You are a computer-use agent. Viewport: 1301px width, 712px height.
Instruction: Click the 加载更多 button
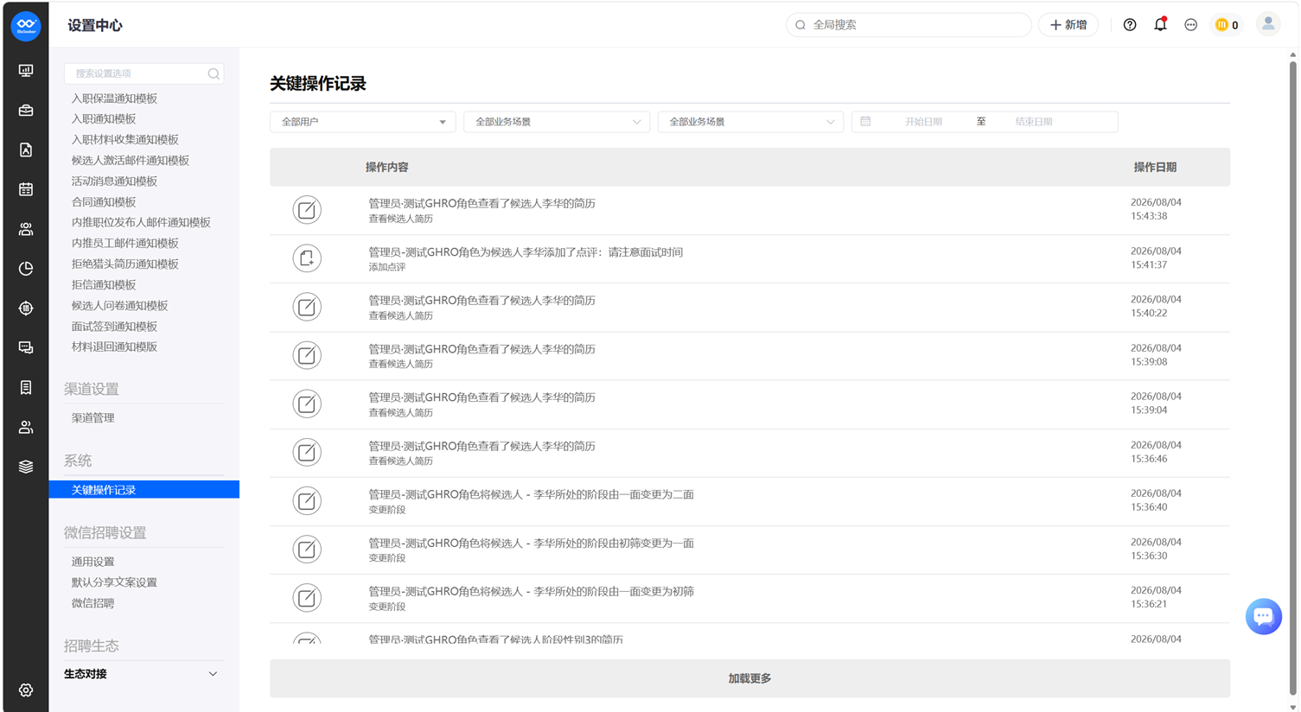749,678
